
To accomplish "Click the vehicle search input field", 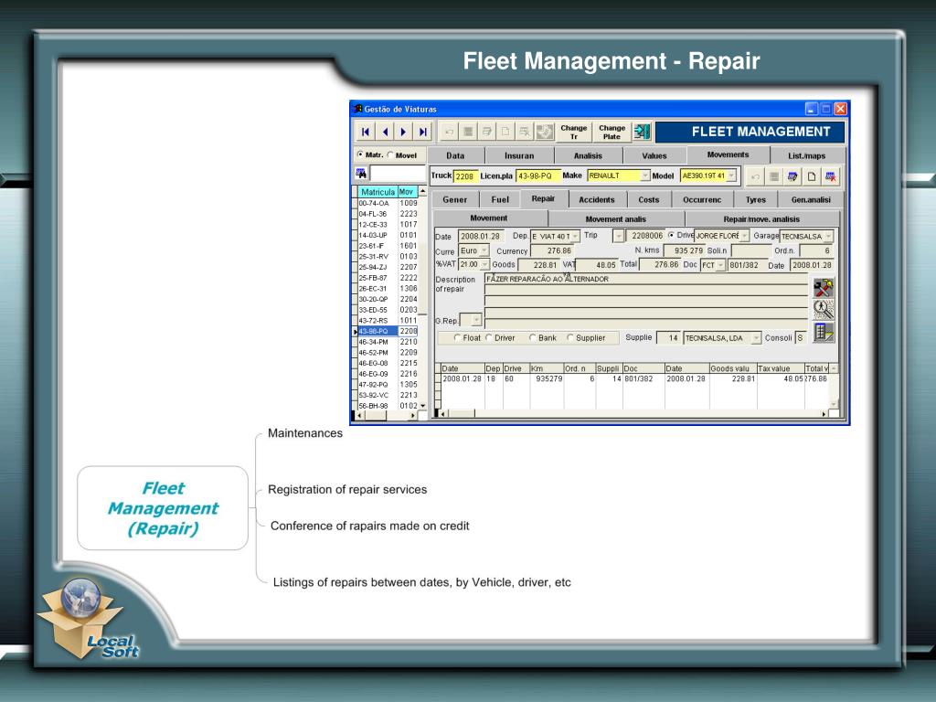I will pyautogui.click(x=398, y=174).
